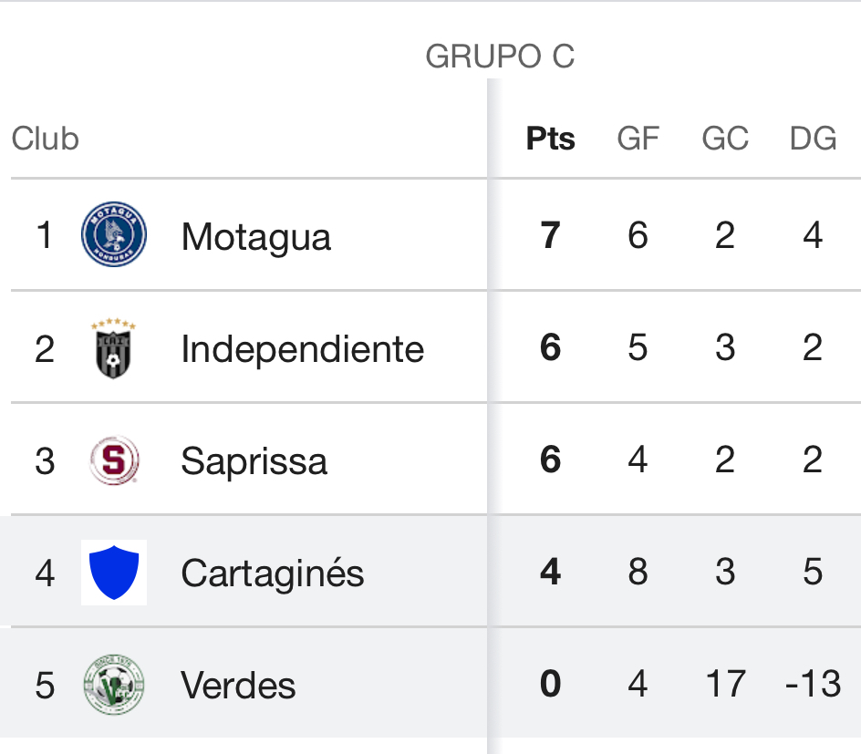Viewport: 861px width, 754px height.
Task: Select the Verdes team name
Action: click(238, 686)
